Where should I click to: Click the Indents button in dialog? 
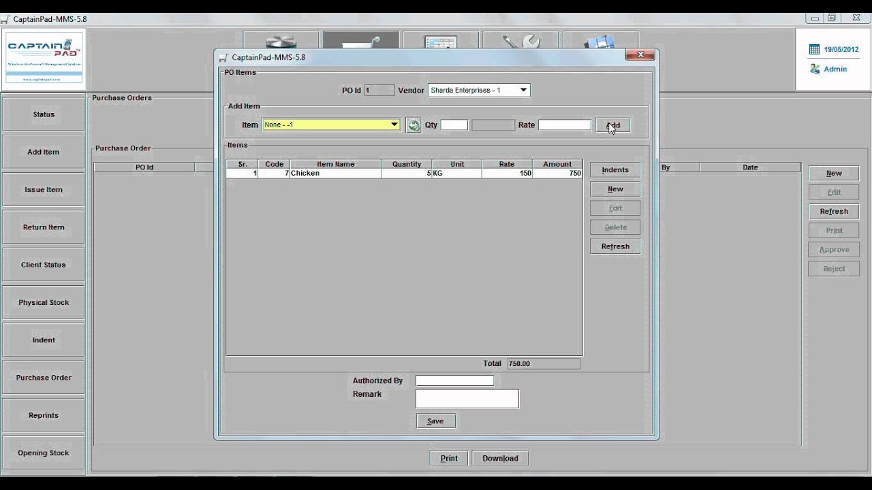pos(615,170)
